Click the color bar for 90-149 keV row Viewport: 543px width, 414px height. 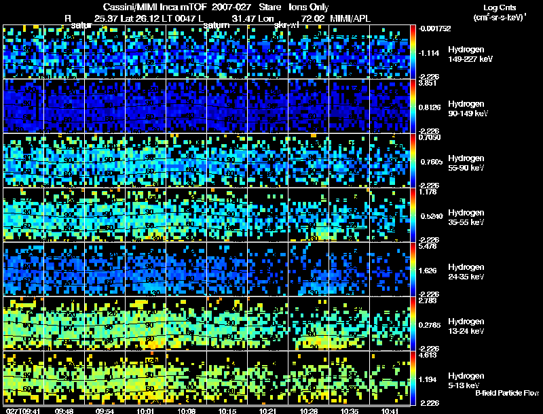tap(413, 106)
